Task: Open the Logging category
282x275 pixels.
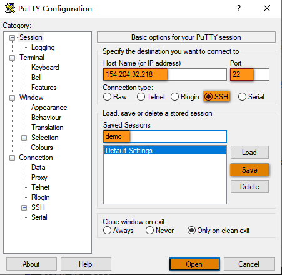Action: click(x=43, y=47)
